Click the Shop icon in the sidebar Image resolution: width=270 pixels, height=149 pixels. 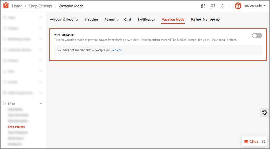[x=5, y=104]
